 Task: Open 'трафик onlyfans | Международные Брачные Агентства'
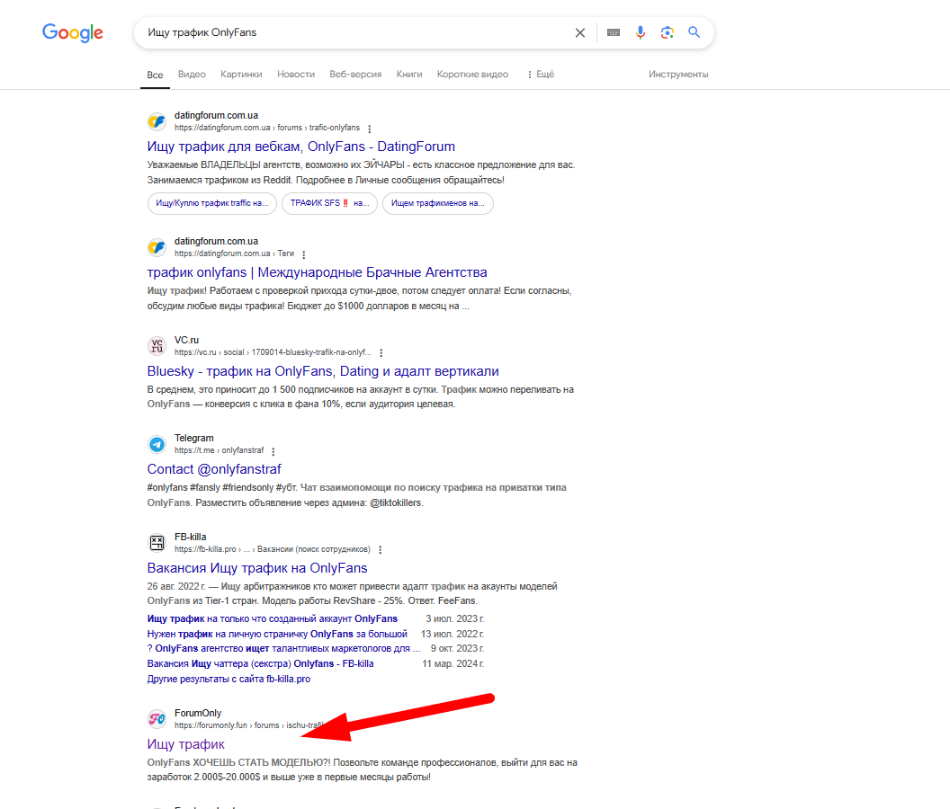coord(317,272)
